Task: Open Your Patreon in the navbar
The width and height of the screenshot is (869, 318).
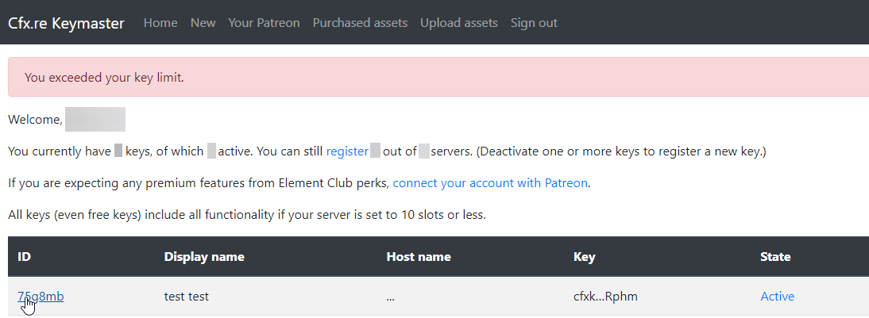Action: coord(264,23)
